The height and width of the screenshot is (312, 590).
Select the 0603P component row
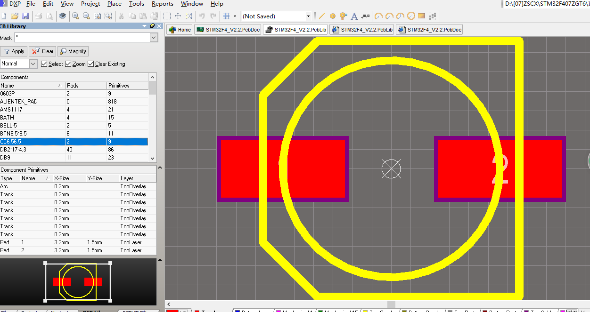click(74, 94)
